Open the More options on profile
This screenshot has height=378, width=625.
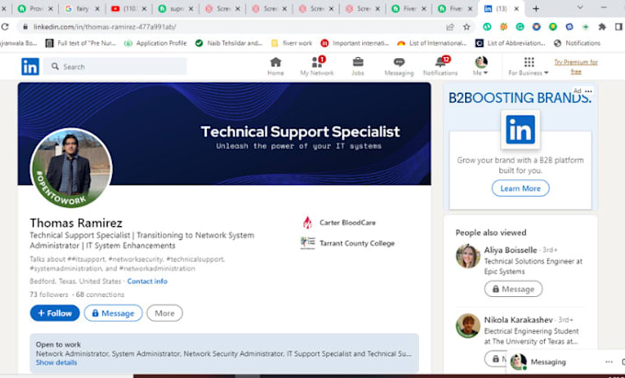pos(164,313)
